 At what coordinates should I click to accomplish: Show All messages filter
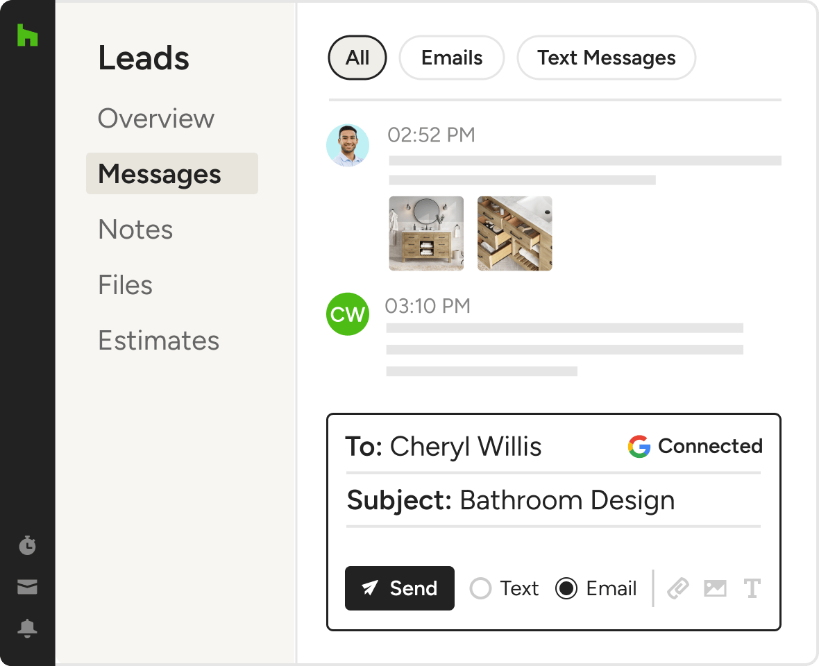(x=357, y=58)
